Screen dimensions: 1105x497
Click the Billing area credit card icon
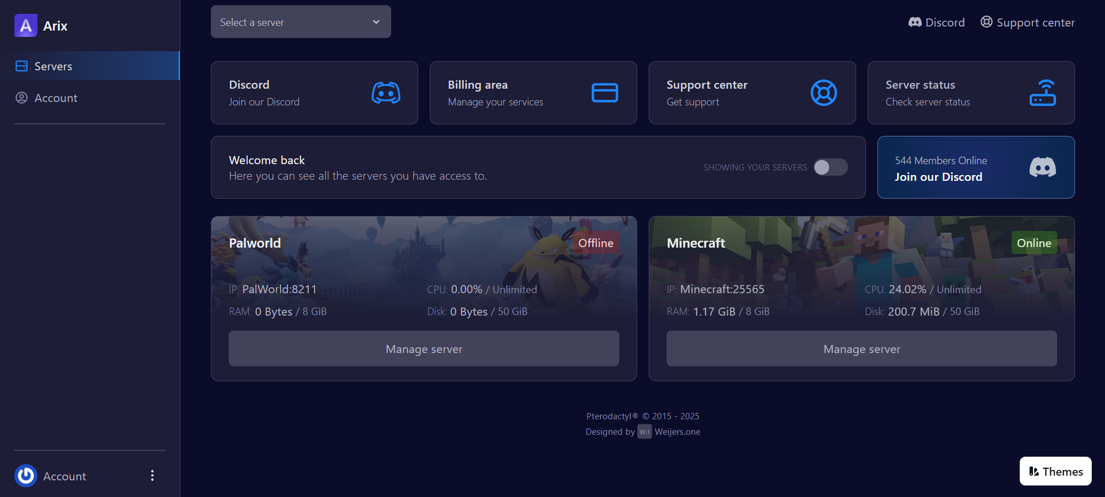click(604, 93)
